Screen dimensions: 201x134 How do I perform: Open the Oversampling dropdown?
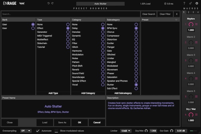tap(26, 131)
